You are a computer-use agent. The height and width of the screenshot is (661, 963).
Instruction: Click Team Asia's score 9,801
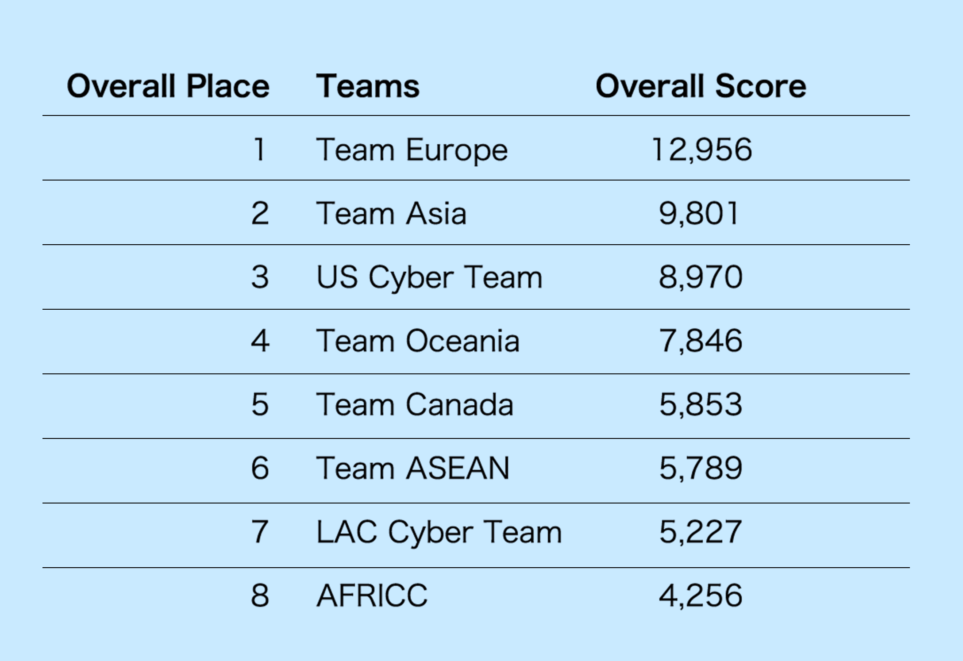699,214
